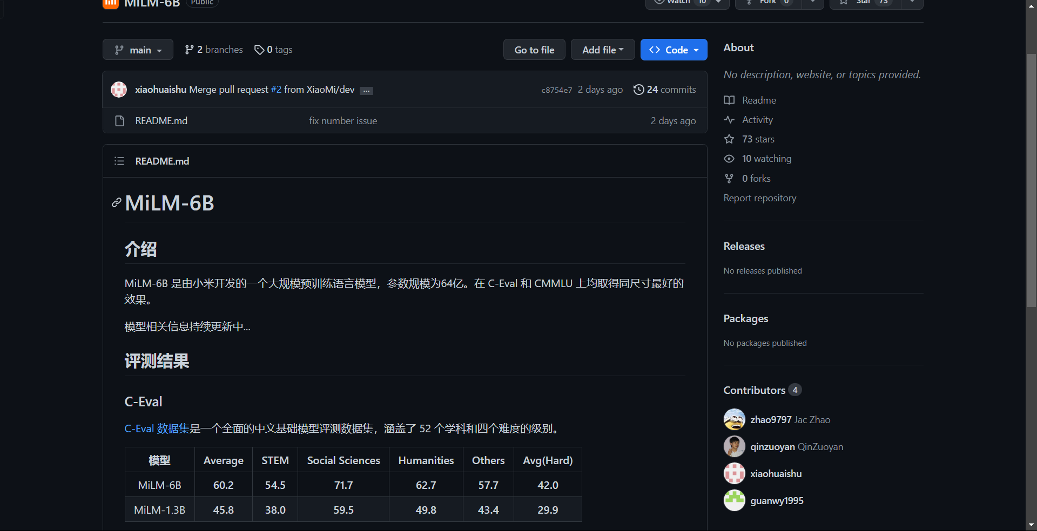Click the Go to file button
This screenshot has height=531, width=1037.
coord(534,50)
